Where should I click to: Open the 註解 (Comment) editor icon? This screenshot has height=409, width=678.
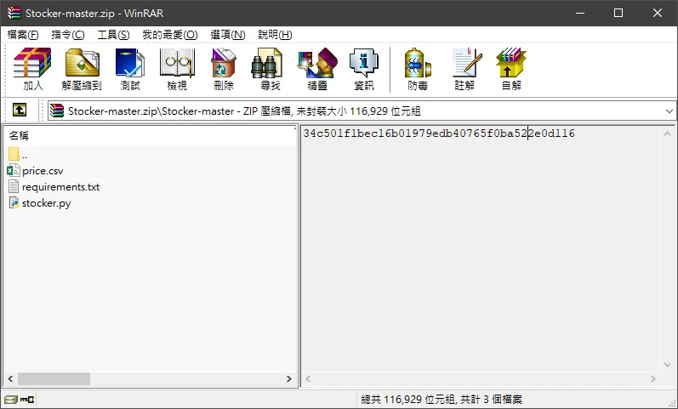click(x=464, y=69)
